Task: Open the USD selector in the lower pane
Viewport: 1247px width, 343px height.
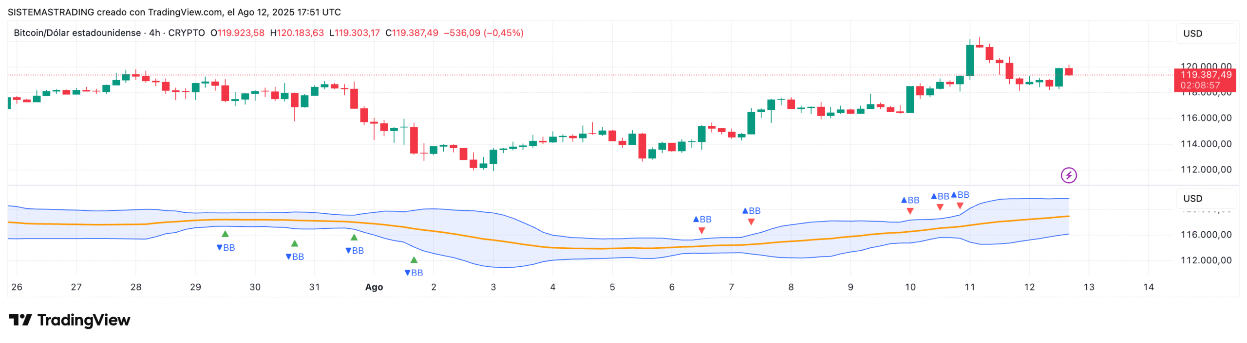Action: point(1205,198)
